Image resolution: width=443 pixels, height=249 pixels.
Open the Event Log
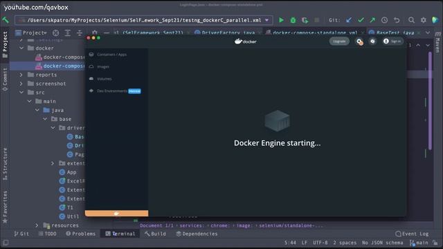coord(413,234)
